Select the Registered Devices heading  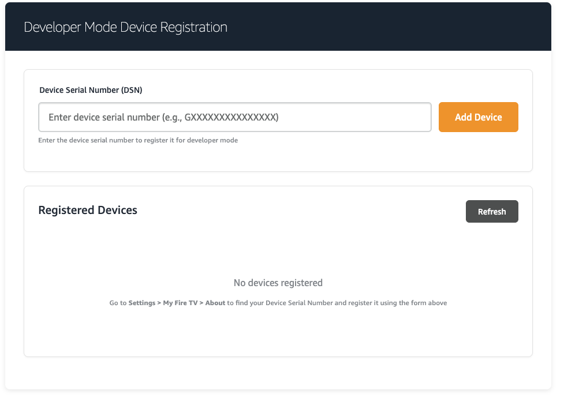(87, 210)
